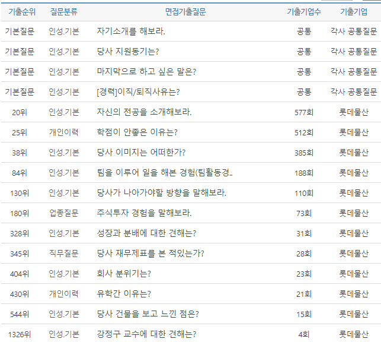Open question '당사 재무제표를 본 적있는가?'
The image size is (381, 342).
[151, 254]
